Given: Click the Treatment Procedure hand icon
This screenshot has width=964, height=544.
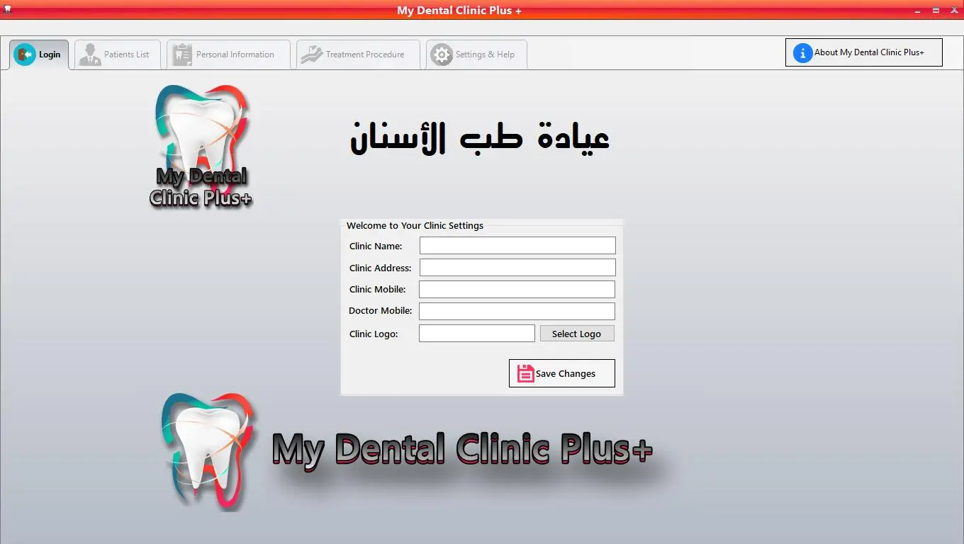Looking at the screenshot, I should tap(311, 55).
